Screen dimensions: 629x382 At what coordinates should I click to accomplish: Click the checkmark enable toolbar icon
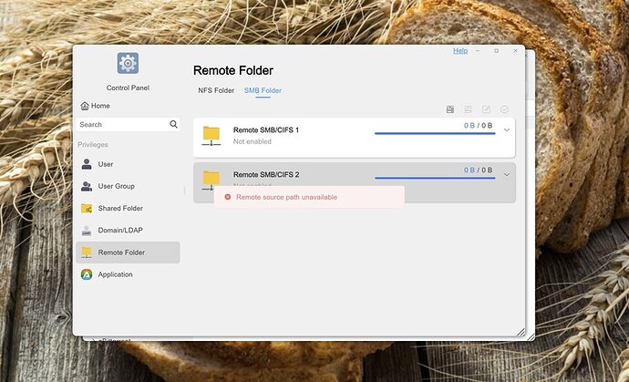(x=504, y=109)
